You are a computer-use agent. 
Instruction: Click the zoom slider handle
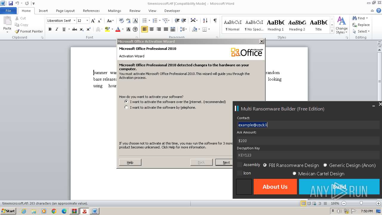[361, 203]
